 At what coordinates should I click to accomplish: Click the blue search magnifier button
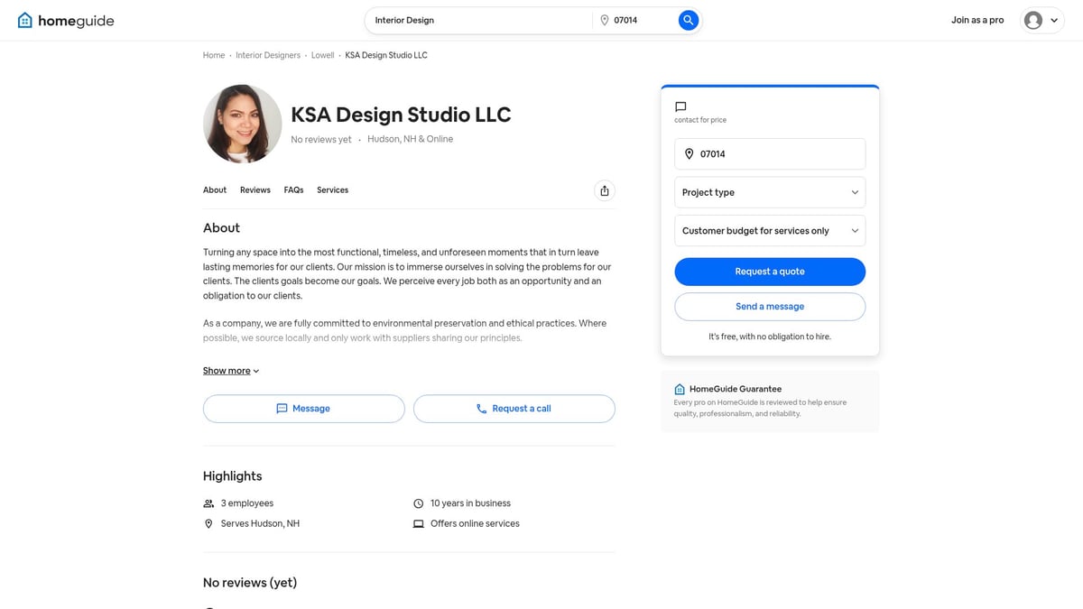[x=689, y=20]
